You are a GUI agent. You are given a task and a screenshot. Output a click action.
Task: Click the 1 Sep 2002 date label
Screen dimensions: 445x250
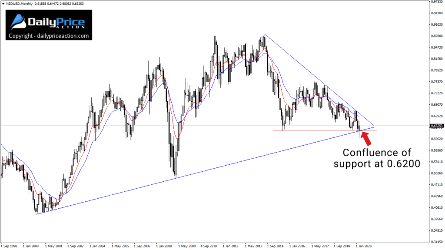[x=76, y=246]
